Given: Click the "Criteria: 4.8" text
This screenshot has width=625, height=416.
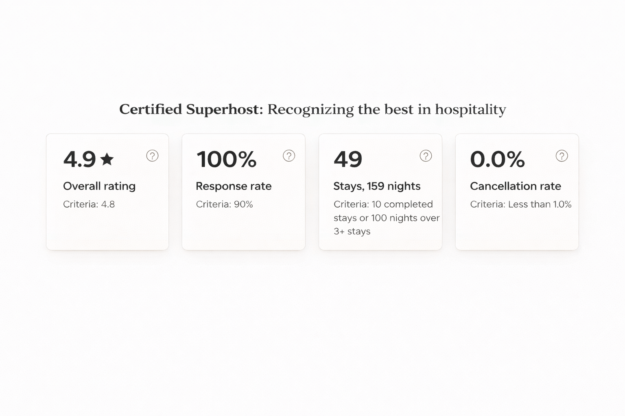Looking at the screenshot, I should click(89, 204).
